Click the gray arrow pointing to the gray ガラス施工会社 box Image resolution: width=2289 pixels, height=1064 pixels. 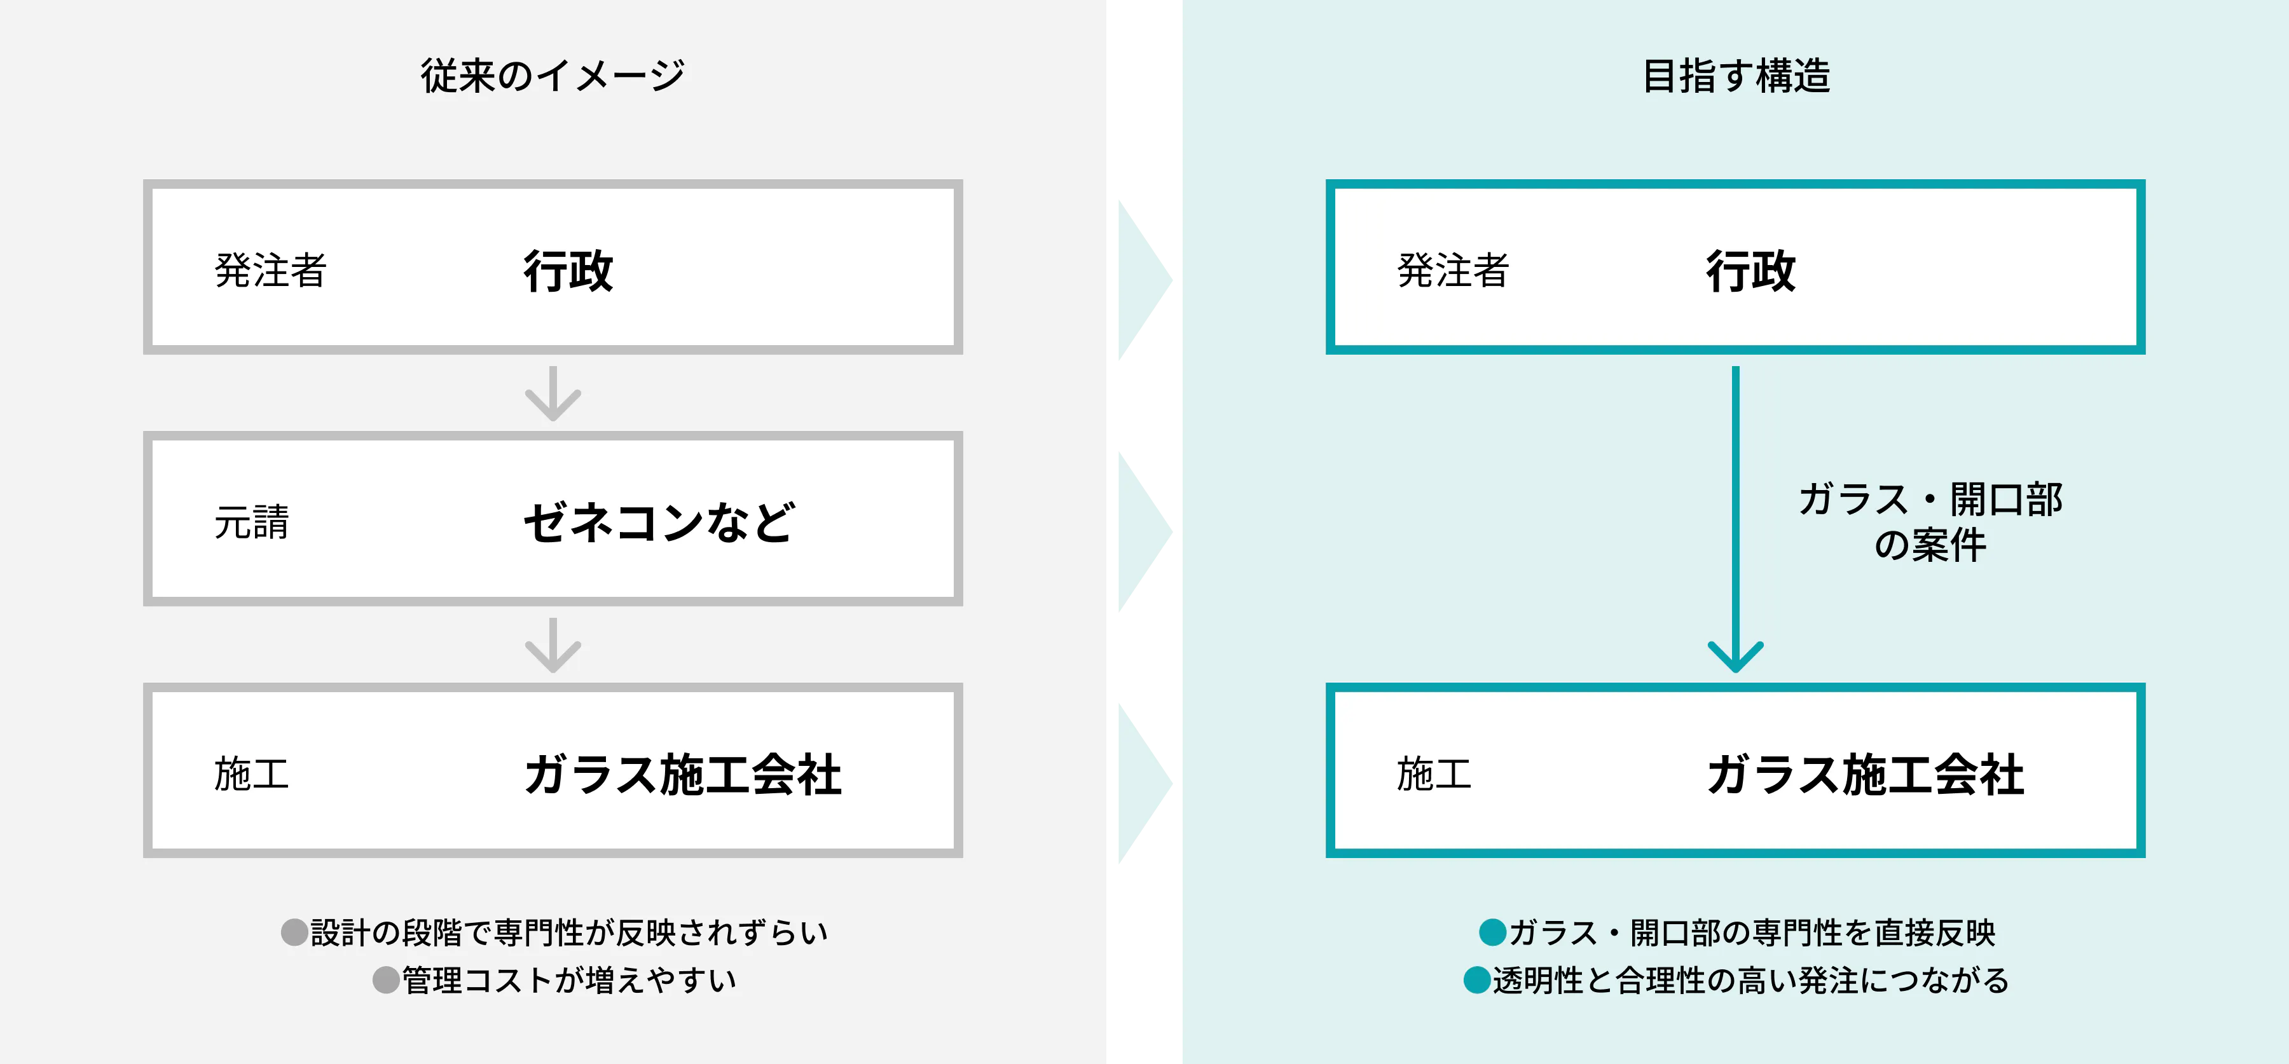pyautogui.click(x=553, y=646)
